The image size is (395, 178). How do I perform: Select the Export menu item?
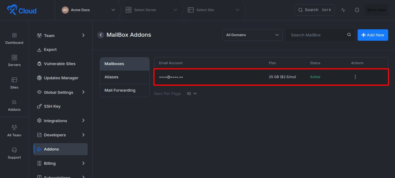click(61, 50)
